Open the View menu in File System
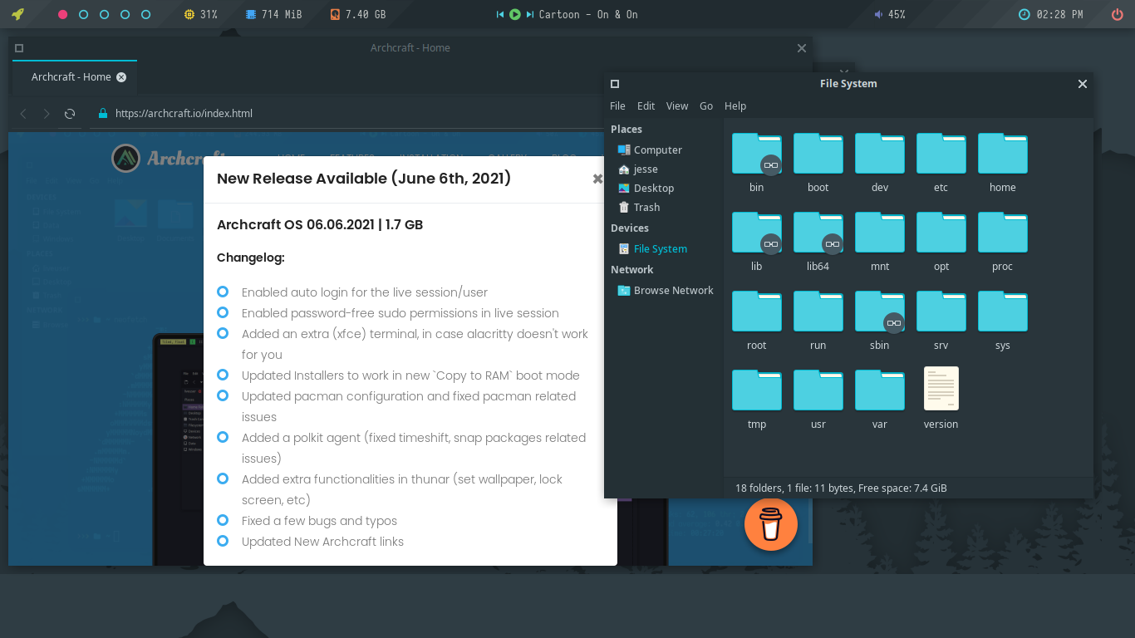1135x638 pixels. click(677, 106)
